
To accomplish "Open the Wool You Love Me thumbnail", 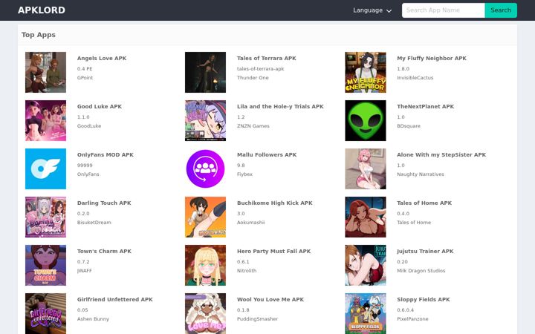I will 205,313.
